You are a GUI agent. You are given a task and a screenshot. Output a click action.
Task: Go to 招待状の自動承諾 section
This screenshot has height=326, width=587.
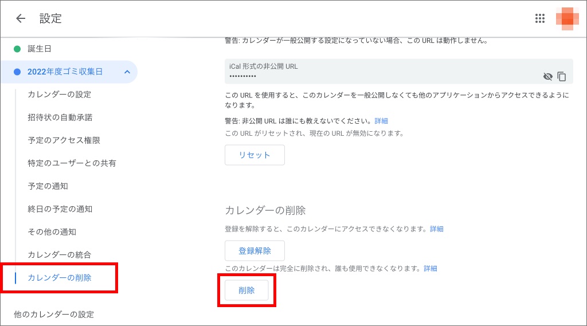[60, 117]
